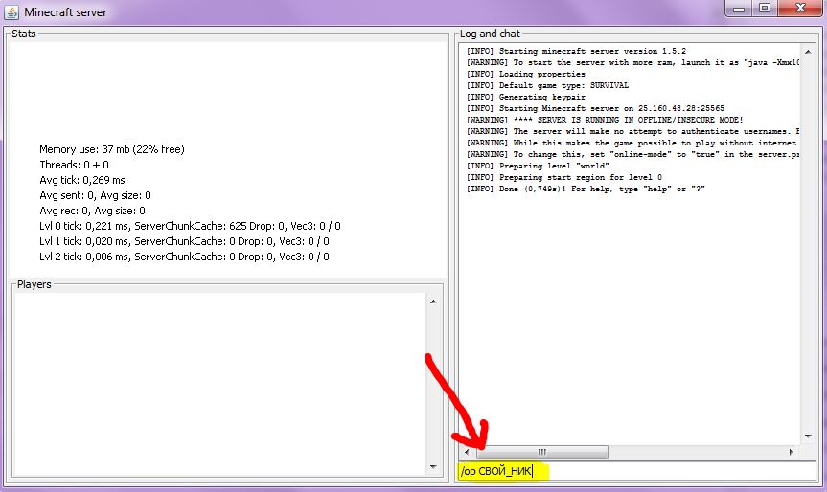Image resolution: width=827 pixels, height=492 pixels.
Task: Click the 'Generating keypair' log line
Action: 525,97
